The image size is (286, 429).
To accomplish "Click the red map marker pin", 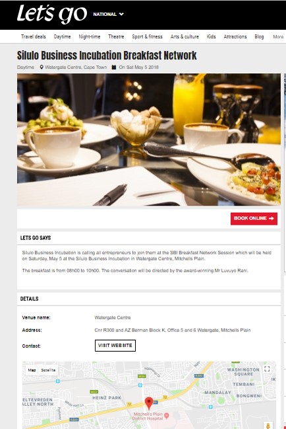I will tap(148, 403).
